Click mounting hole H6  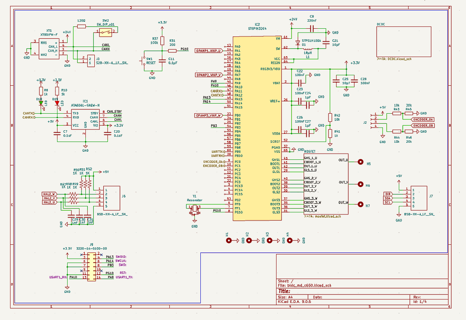coord(360,184)
